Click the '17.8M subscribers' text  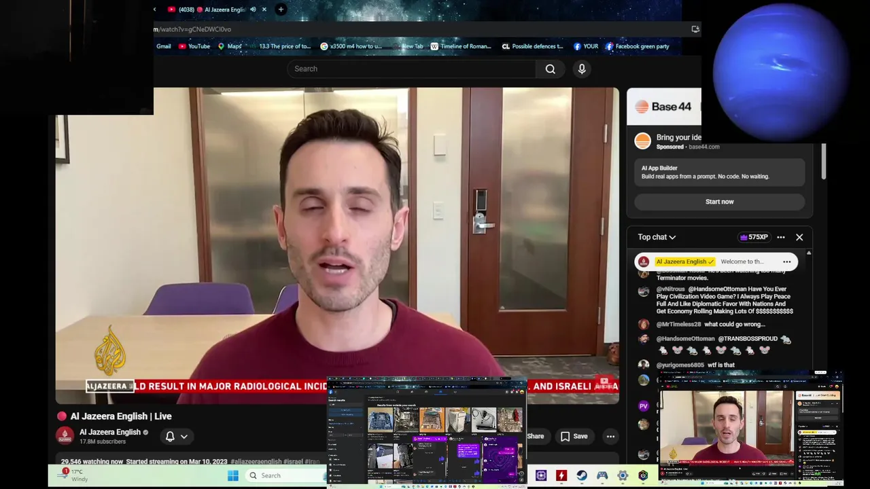tap(103, 441)
